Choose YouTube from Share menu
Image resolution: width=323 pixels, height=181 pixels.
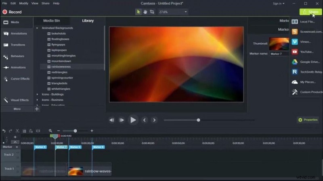(306, 52)
